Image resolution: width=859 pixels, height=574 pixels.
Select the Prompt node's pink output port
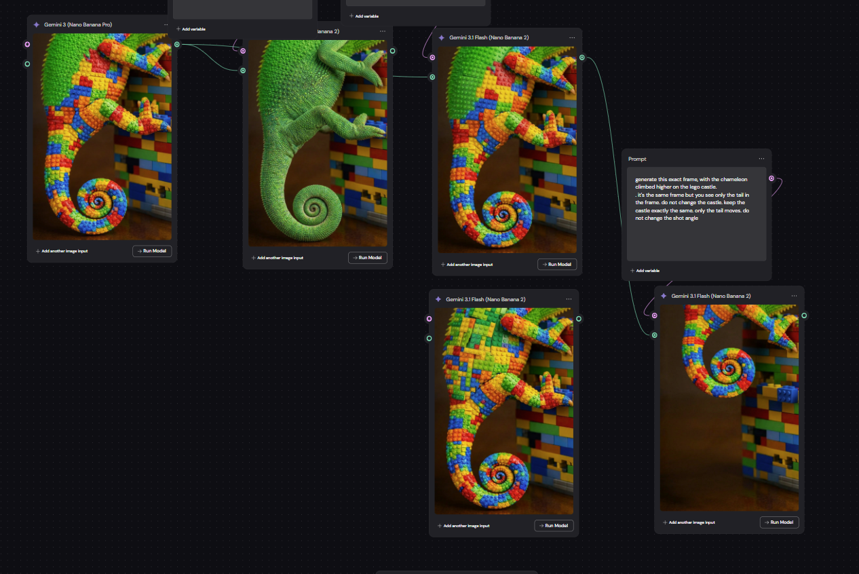(x=771, y=178)
